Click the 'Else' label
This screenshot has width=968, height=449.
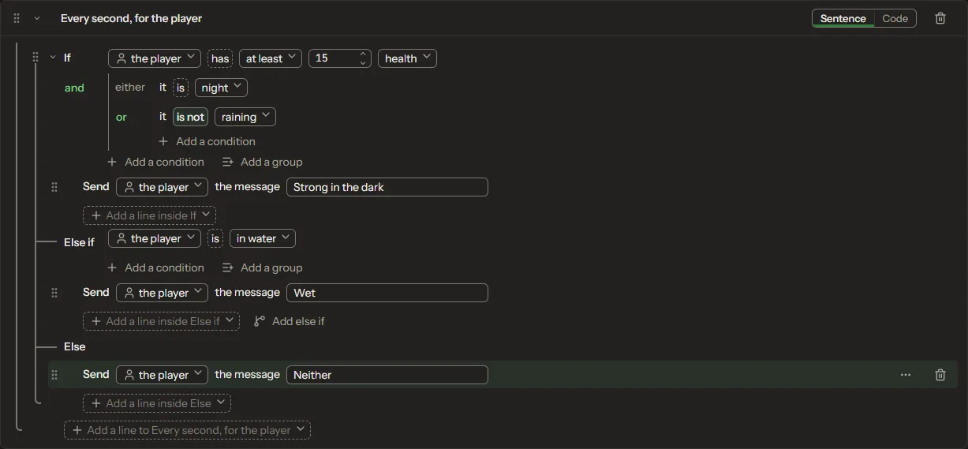(x=75, y=346)
